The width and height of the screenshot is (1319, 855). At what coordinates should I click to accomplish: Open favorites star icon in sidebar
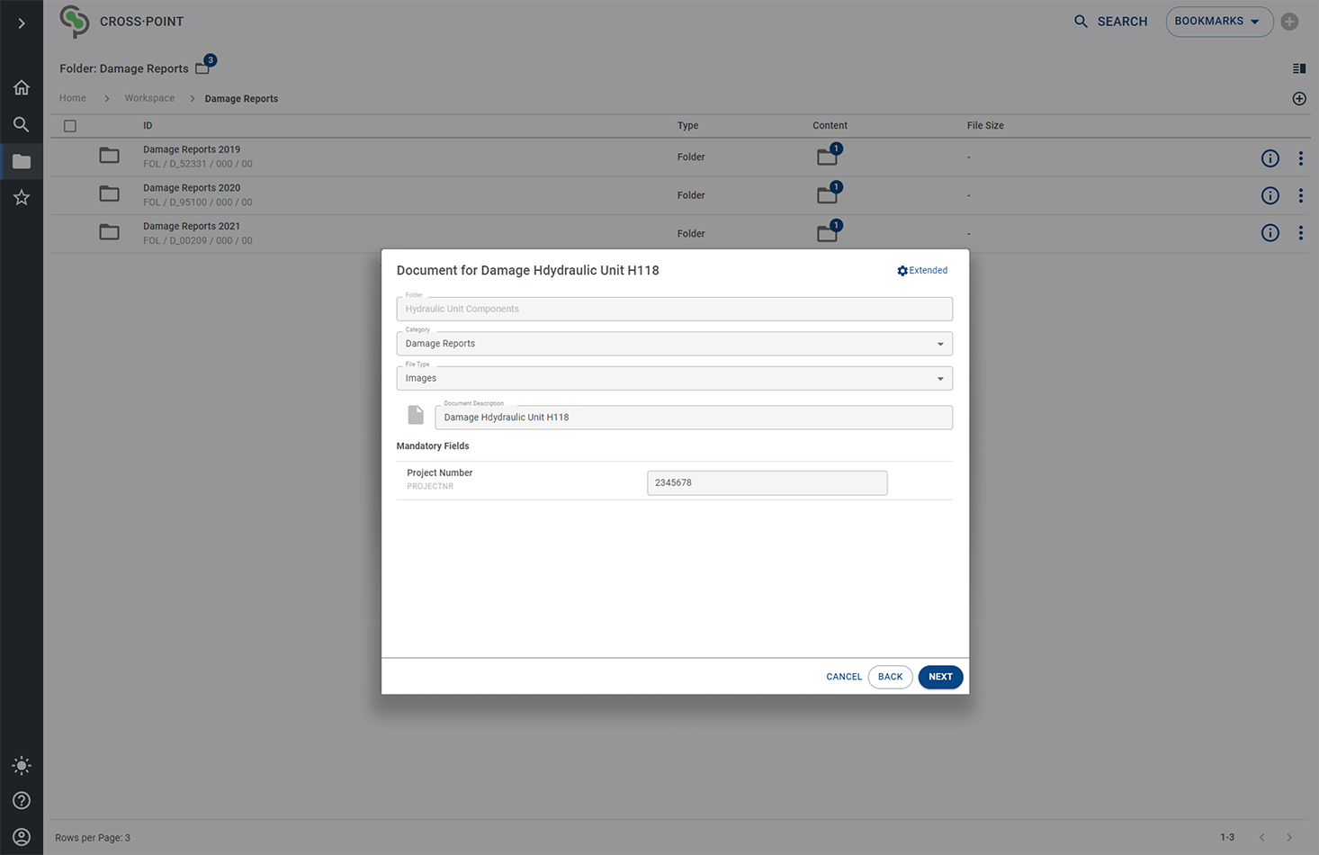(x=22, y=198)
